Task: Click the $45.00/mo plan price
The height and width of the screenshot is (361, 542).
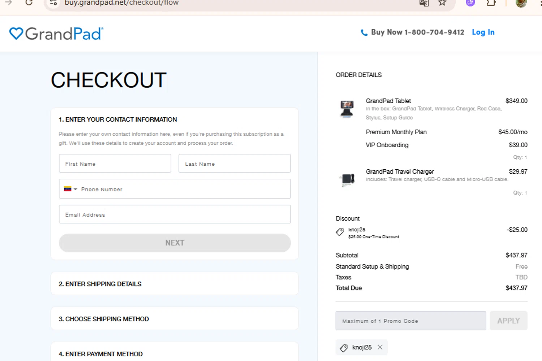Action: [513, 132]
